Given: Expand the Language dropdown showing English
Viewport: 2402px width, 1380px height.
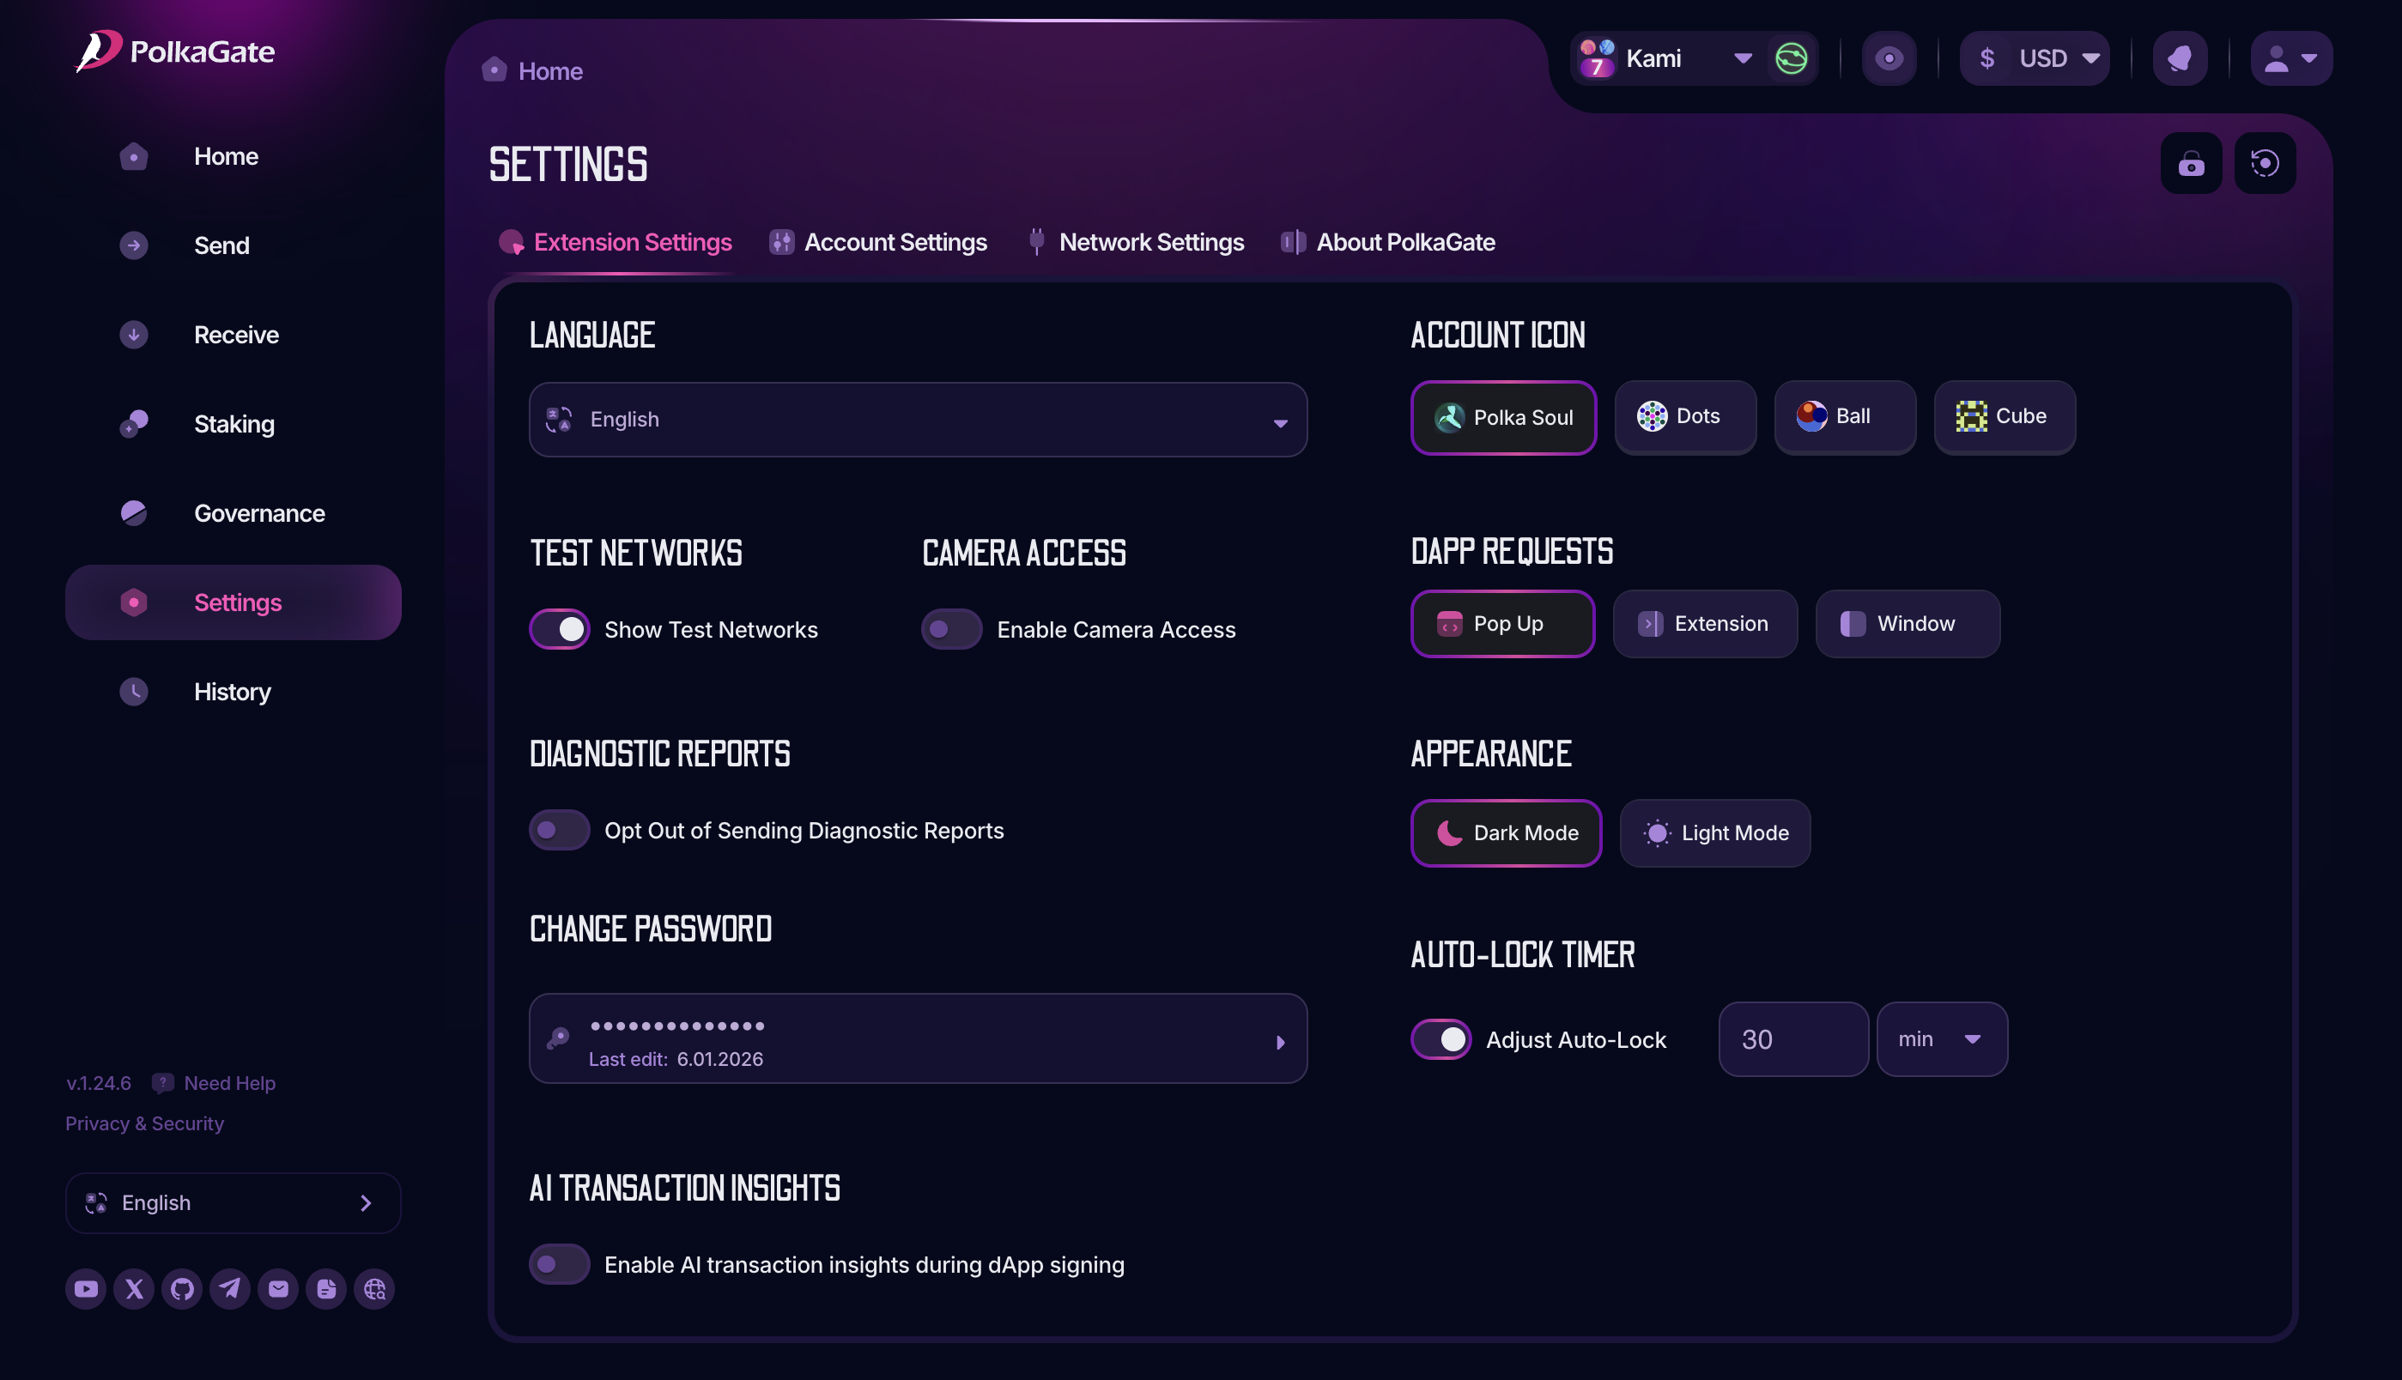Looking at the screenshot, I should click(x=917, y=420).
